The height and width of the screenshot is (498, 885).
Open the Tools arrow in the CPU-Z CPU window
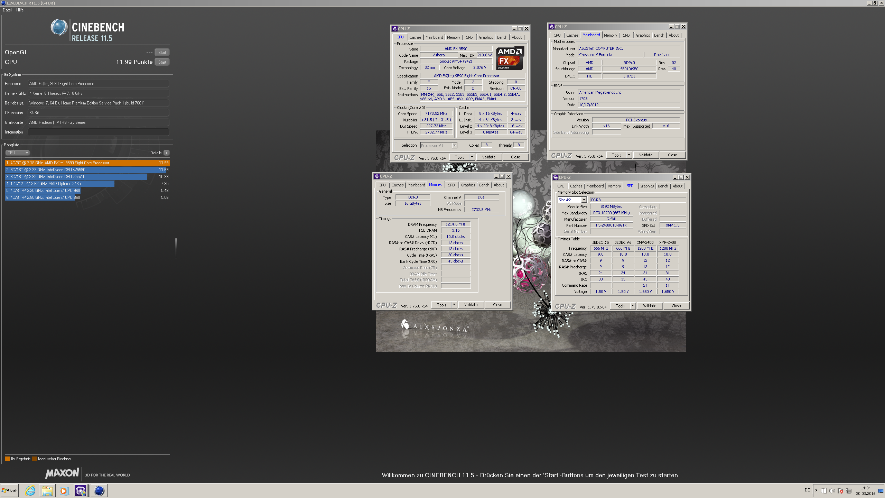(472, 157)
